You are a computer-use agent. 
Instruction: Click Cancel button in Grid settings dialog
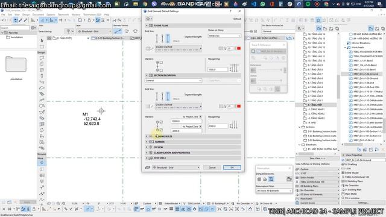[212, 168]
